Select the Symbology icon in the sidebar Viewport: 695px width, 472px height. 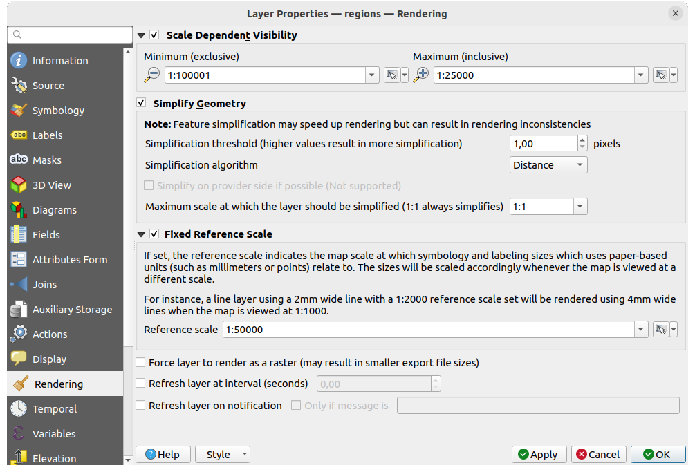18,110
